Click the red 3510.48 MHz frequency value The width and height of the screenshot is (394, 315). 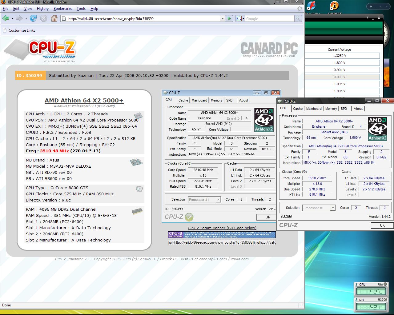pos(54,151)
